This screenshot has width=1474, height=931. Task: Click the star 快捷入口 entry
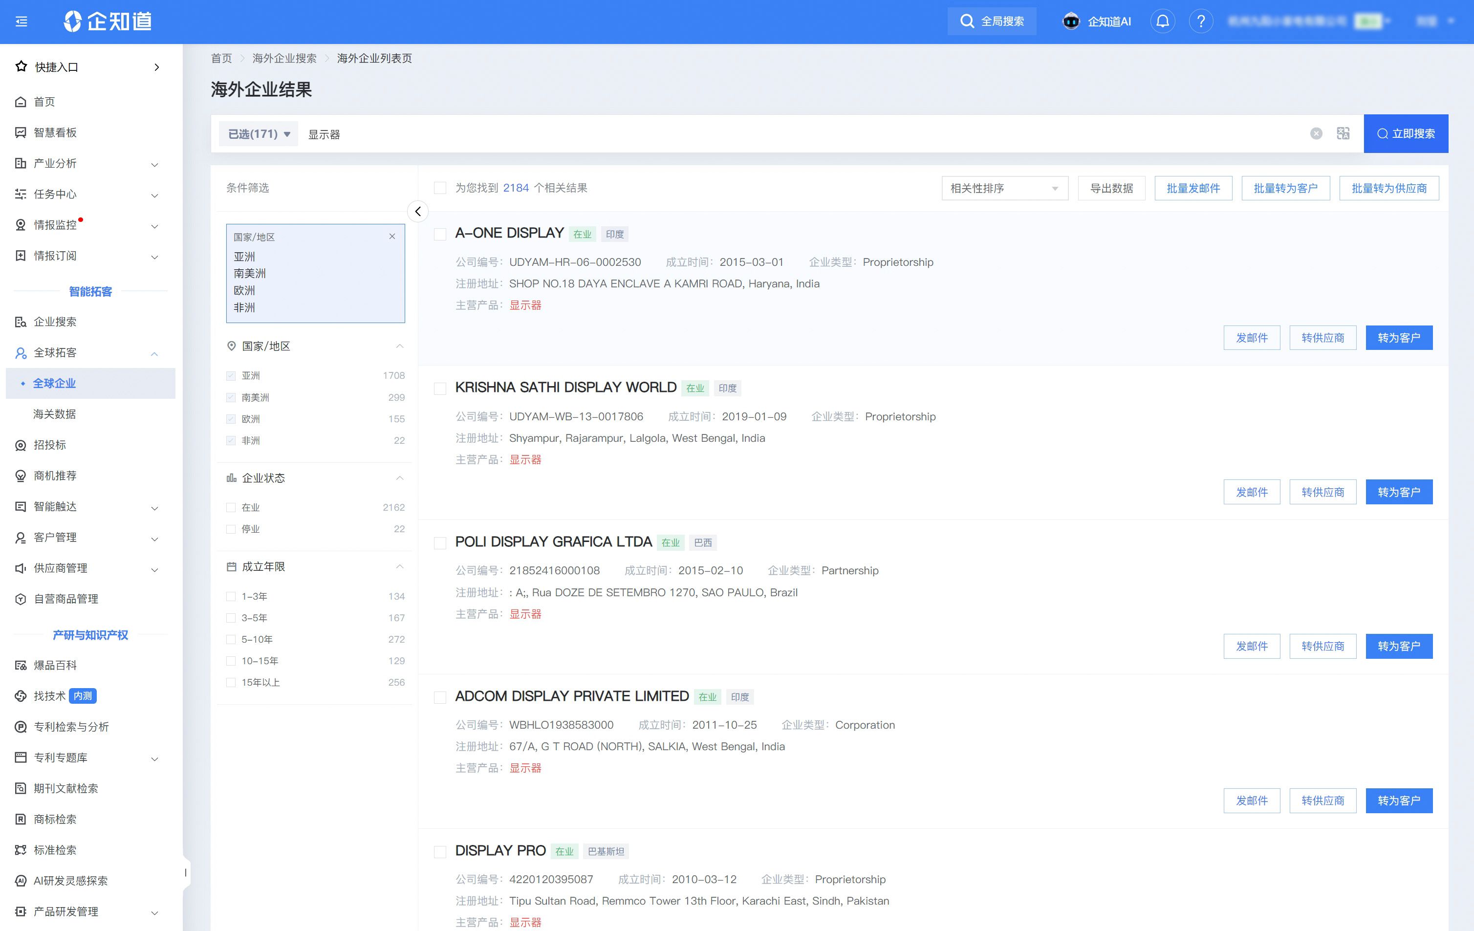pos(48,67)
